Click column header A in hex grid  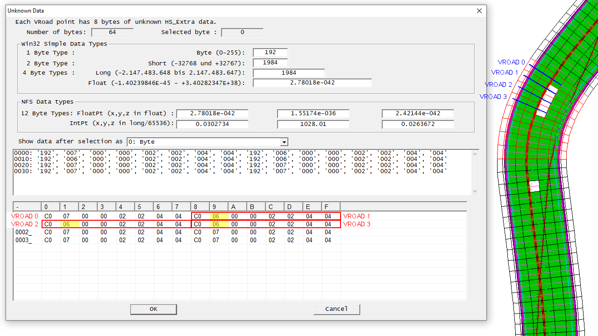pos(237,207)
